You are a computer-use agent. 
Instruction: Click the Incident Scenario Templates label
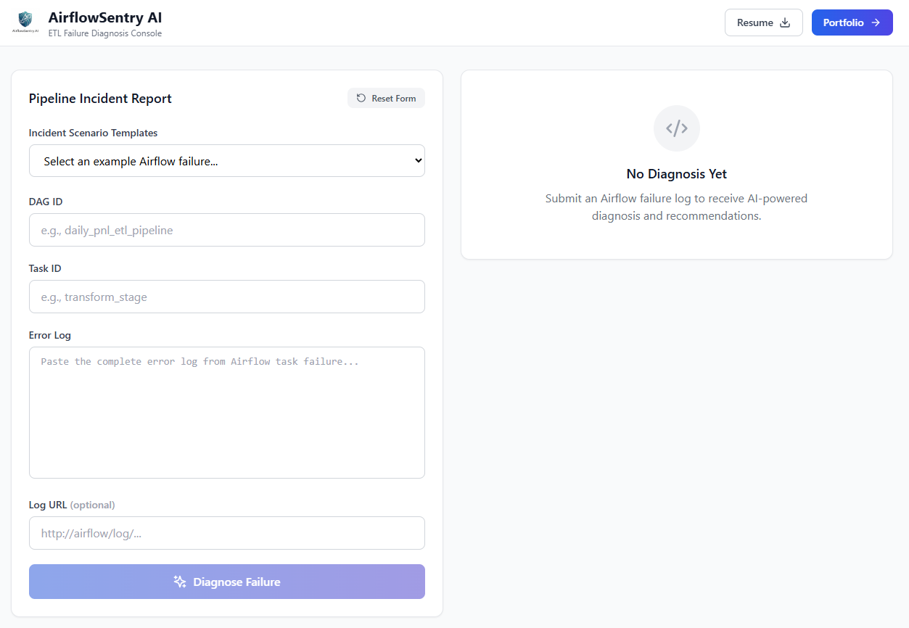(94, 133)
